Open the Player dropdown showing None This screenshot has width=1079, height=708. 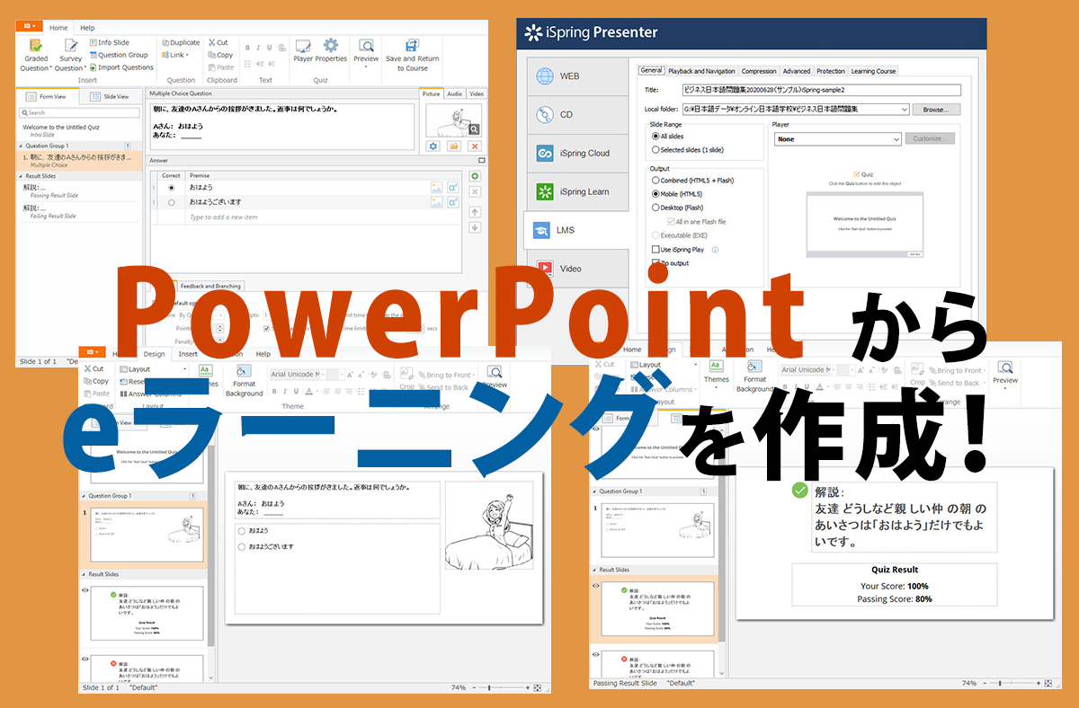[x=836, y=139]
